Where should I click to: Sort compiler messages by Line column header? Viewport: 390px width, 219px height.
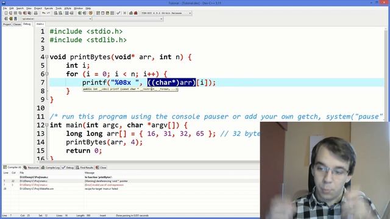tap(5, 173)
